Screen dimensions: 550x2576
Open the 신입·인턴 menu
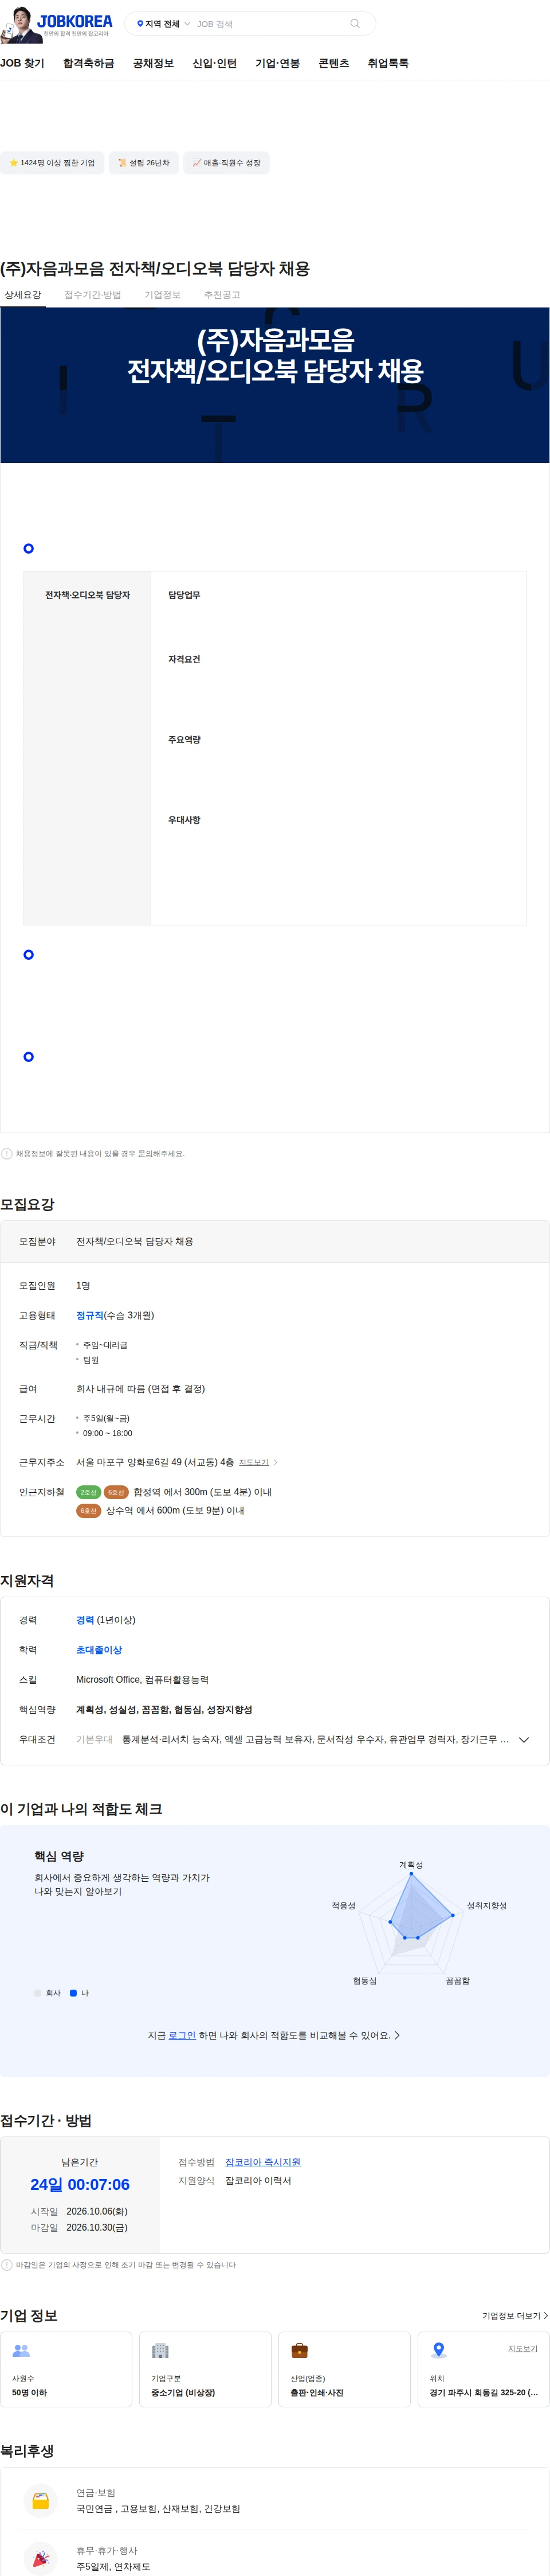[215, 63]
